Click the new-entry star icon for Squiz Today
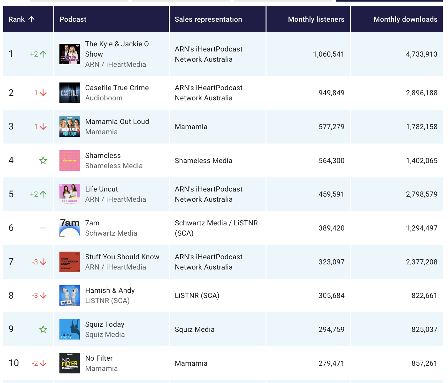The height and width of the screenshot is (383, 448). [x=43, y=329]
